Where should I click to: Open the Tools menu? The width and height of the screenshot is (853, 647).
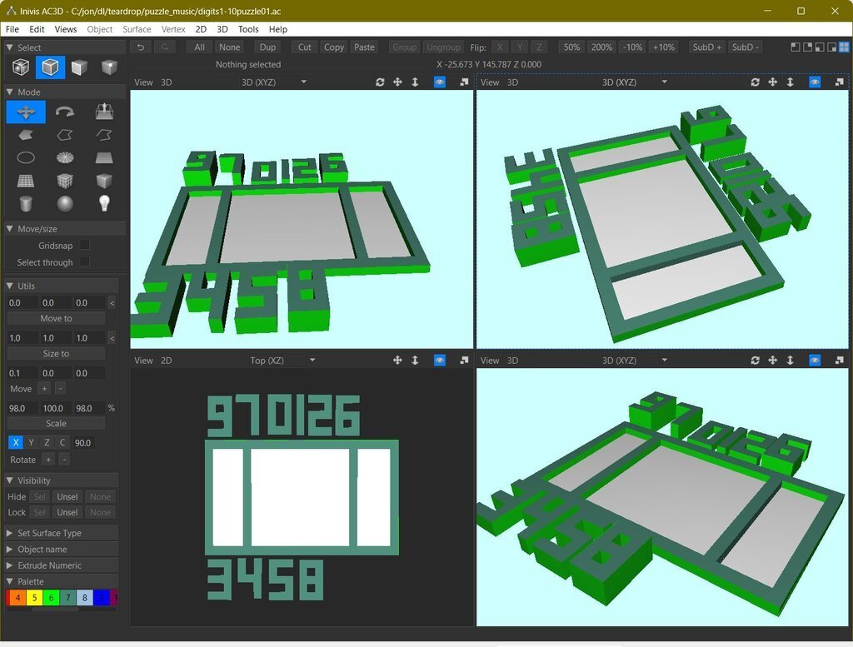(248, 29)
